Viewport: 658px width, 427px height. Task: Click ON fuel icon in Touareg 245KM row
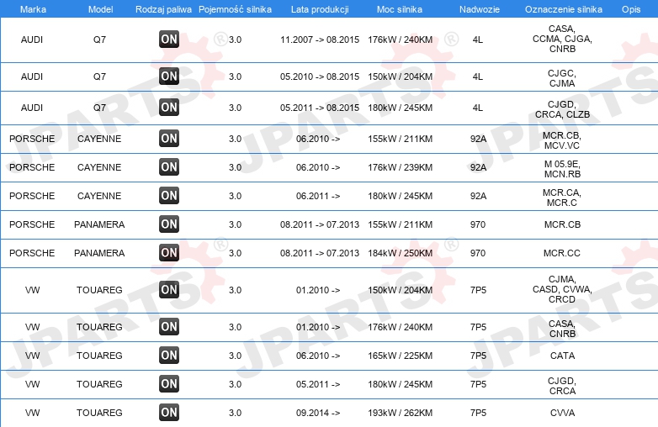(x=169, y=383)
